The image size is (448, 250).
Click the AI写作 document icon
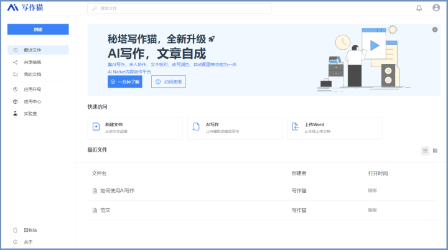pos(196,127)
